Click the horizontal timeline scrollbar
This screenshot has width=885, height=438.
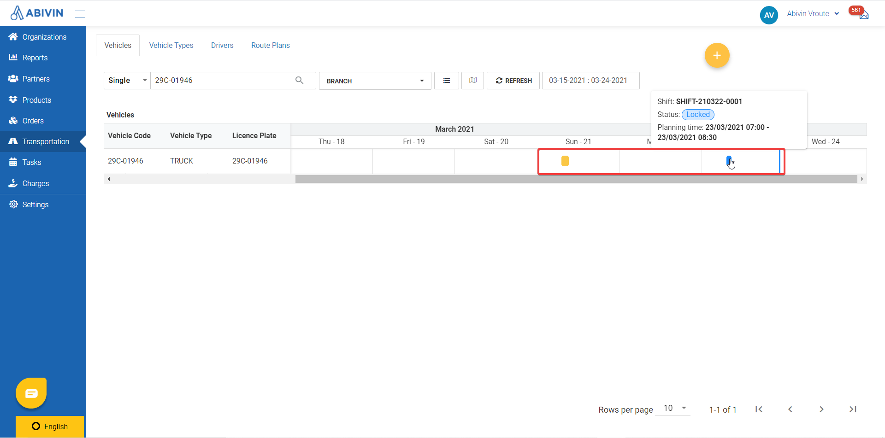point(576,179)
